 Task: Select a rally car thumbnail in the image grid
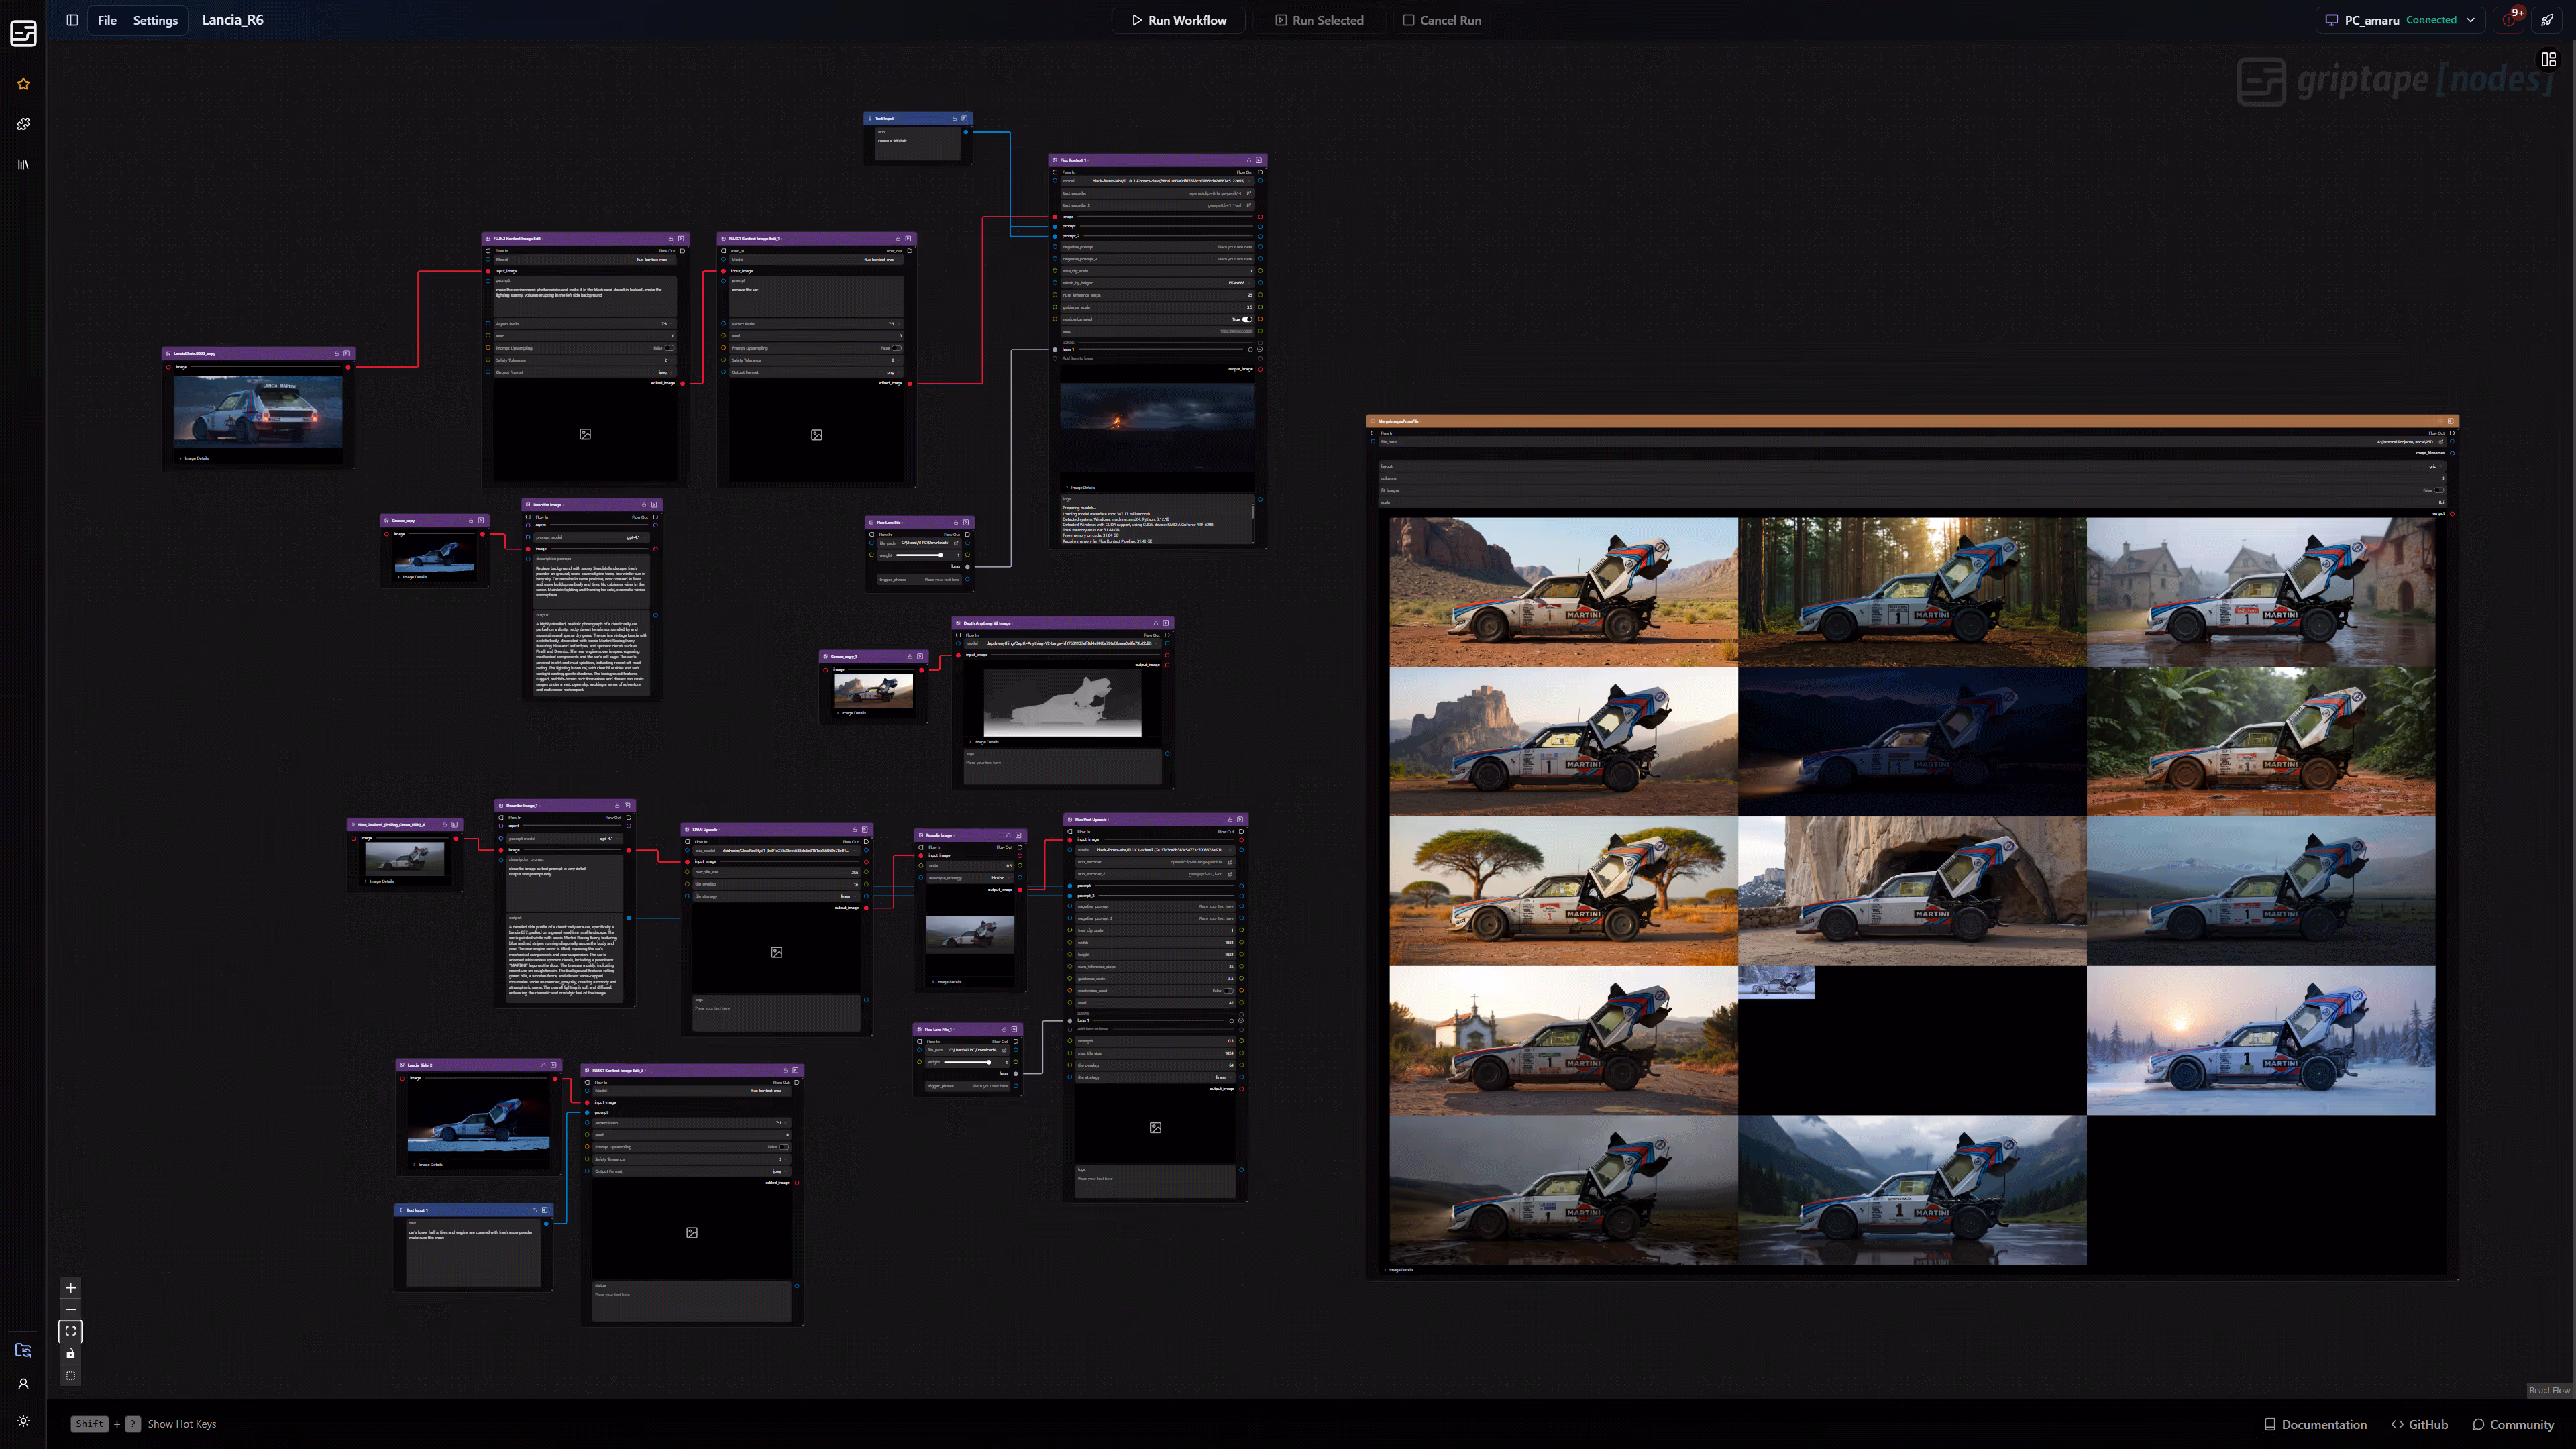coord(1563,592)
